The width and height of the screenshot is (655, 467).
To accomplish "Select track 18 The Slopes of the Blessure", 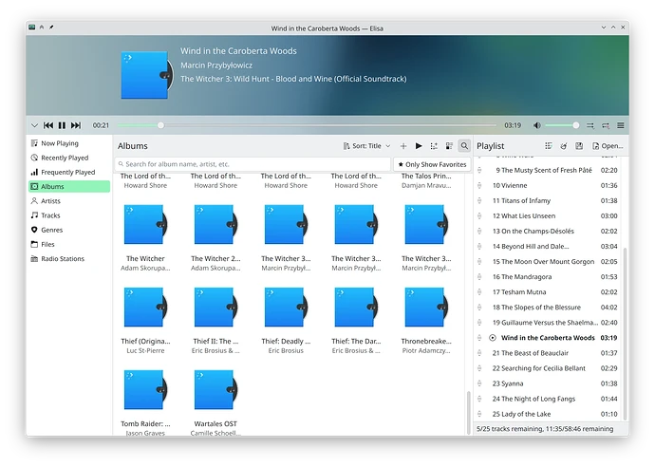I will 548,308.
